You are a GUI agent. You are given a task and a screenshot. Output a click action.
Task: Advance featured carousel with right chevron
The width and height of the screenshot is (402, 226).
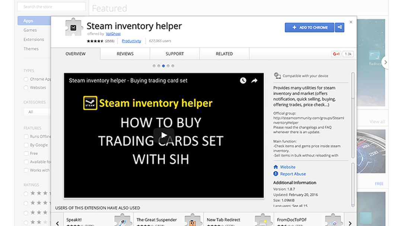click(x=386, y=62)
